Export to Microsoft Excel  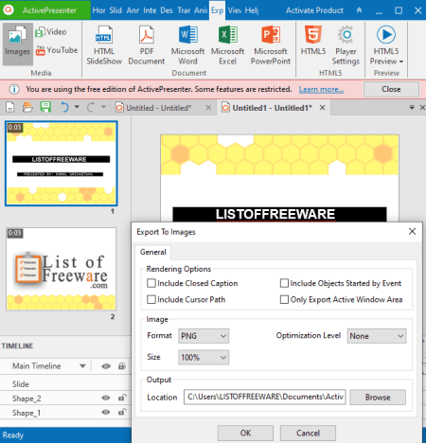point(227,45)
